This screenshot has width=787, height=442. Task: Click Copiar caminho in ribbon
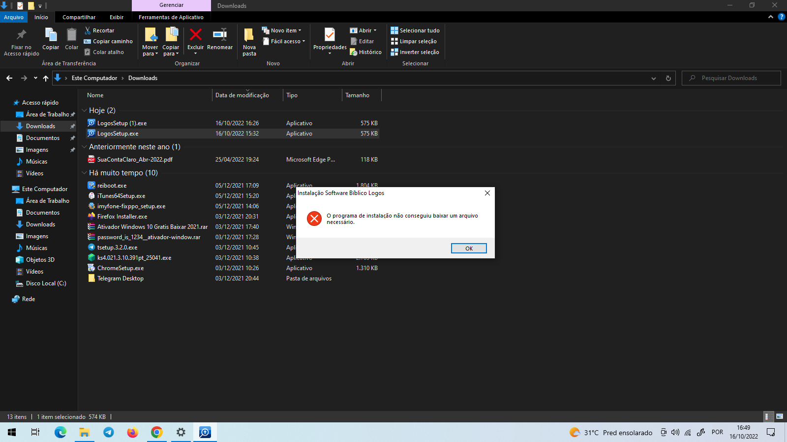tap(108, 41)
